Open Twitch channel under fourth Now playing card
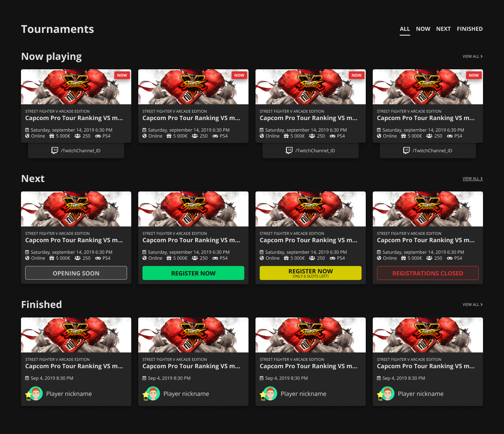This screenshot has height=434, width=504. [x=428, y=150]
